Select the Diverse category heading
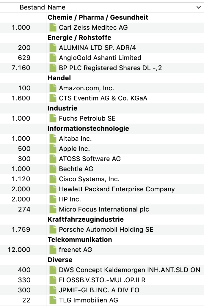 pyautogui.click(x=60, y=260)
